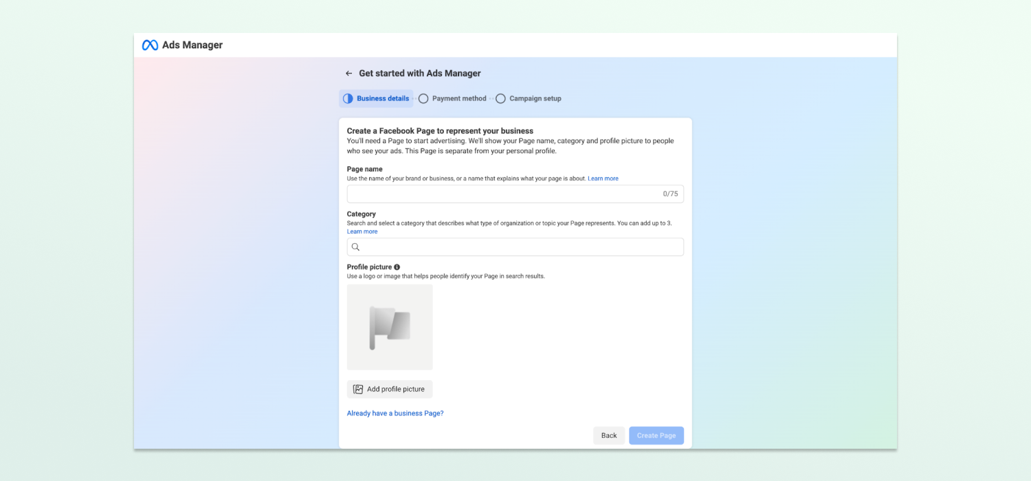The width and height of the screenshot is (1031, 481).
Task: Open Learn more link under Page name
Action: [x=603, y=179]
